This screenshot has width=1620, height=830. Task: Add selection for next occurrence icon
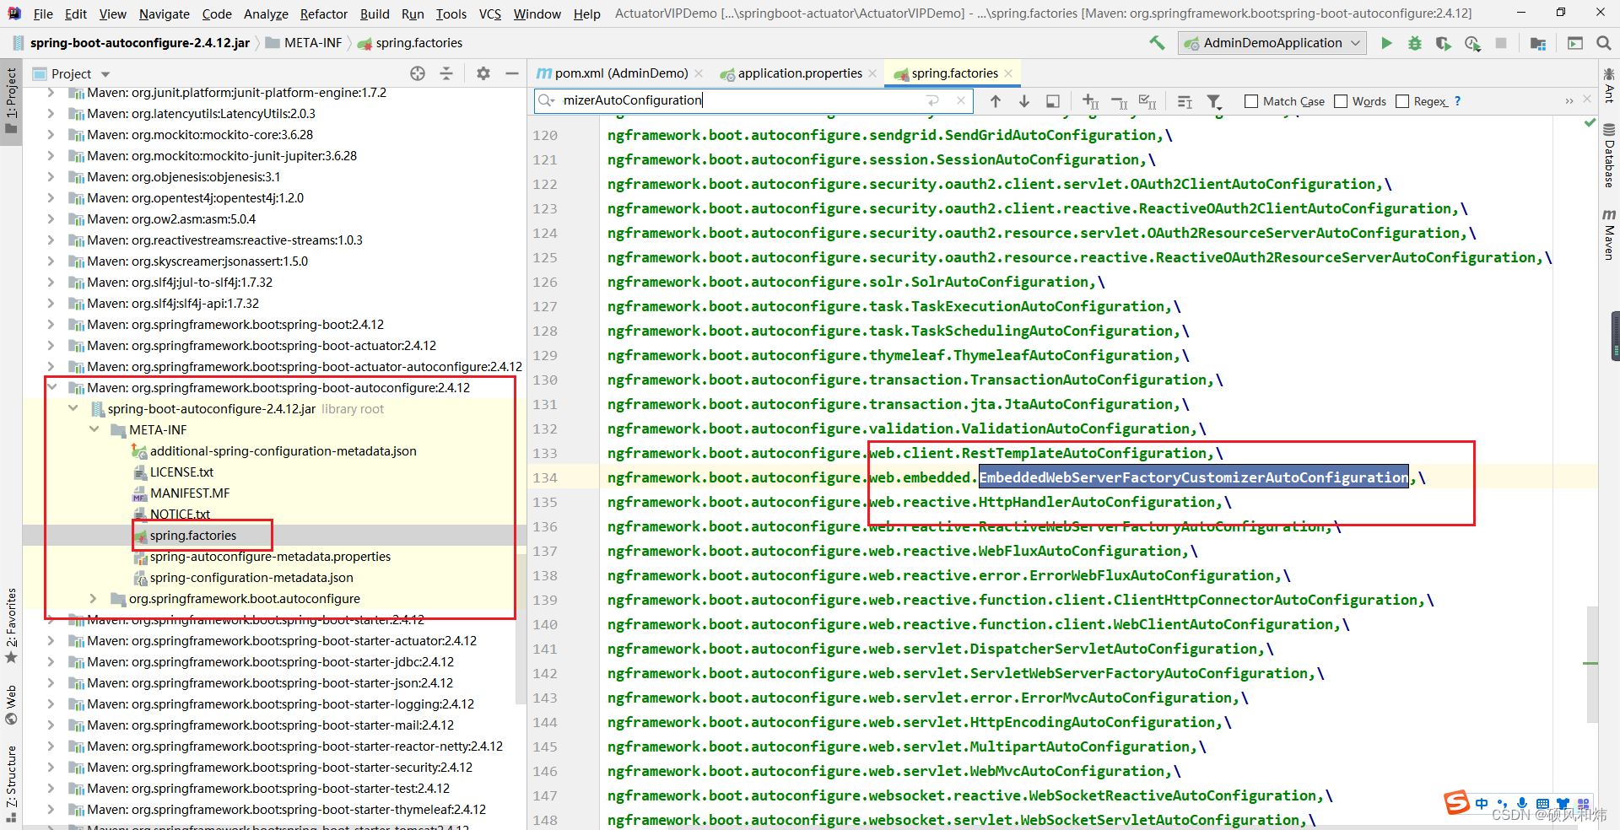[1090, 101]
